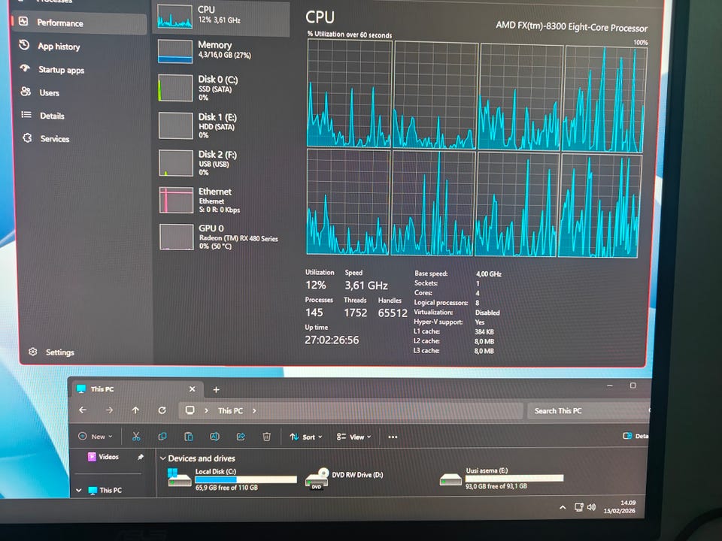
Task: Refresh the File Explorer view
Action: point(162,410)
